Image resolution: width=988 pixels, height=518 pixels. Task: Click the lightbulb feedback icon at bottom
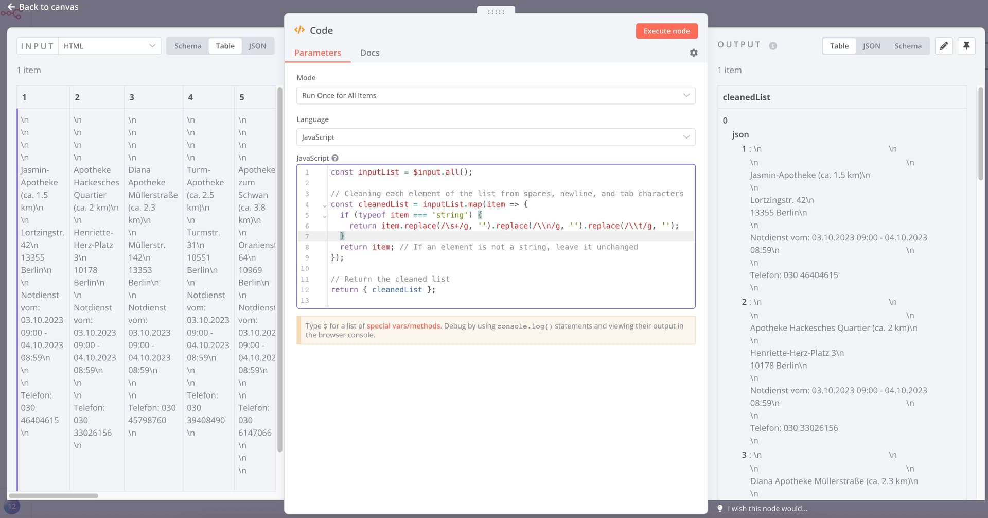719,508
